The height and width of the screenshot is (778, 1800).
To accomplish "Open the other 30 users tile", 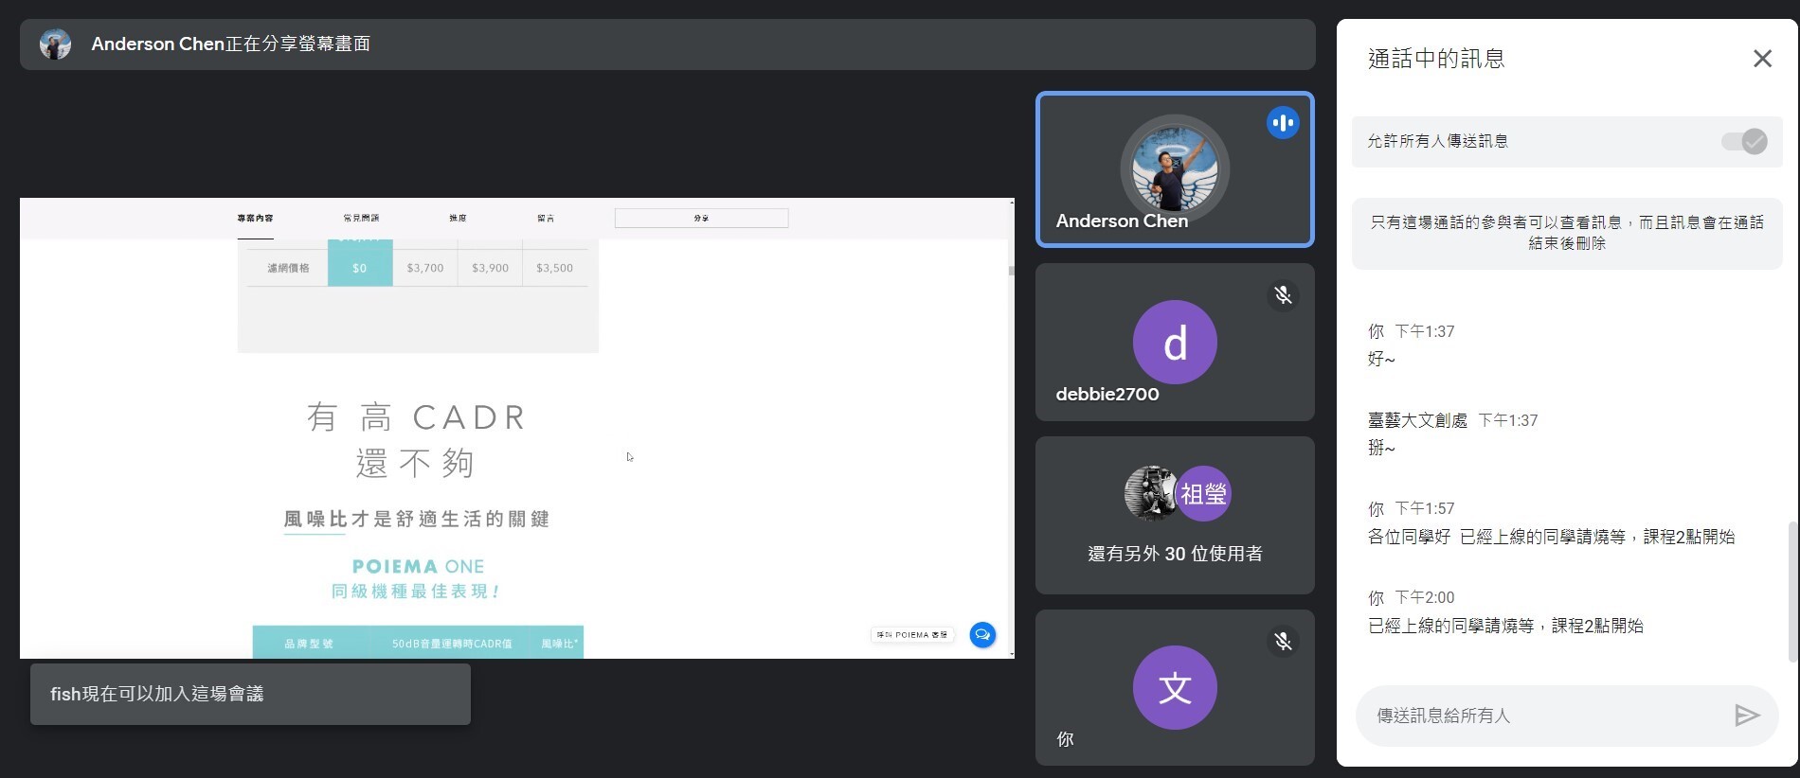I will click(x=1175, y=516).
